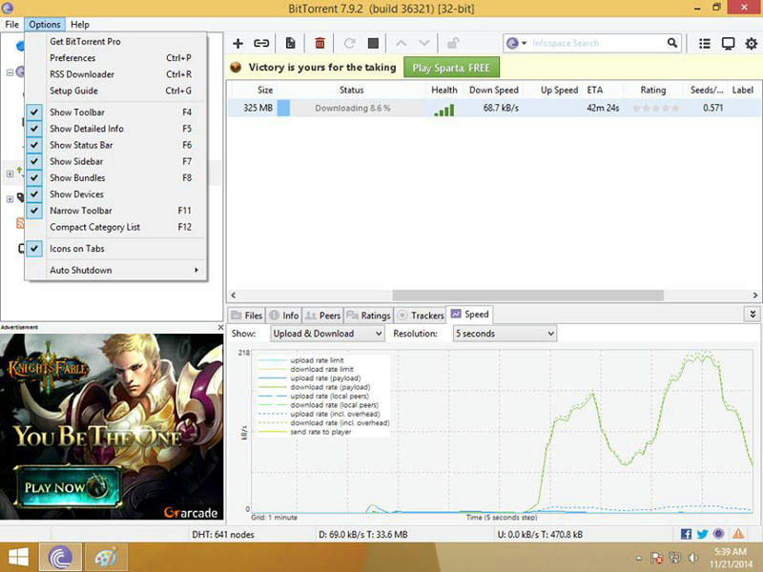Image resolution: width=763 pixels, height=572 pixels.
Task: Click the ETA column header
Action: click(602, 90)
